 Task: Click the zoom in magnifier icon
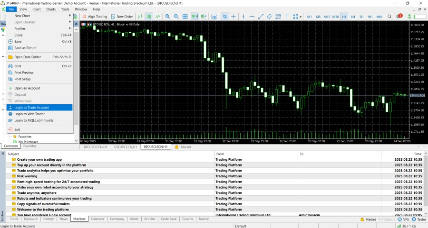[167, 17]
